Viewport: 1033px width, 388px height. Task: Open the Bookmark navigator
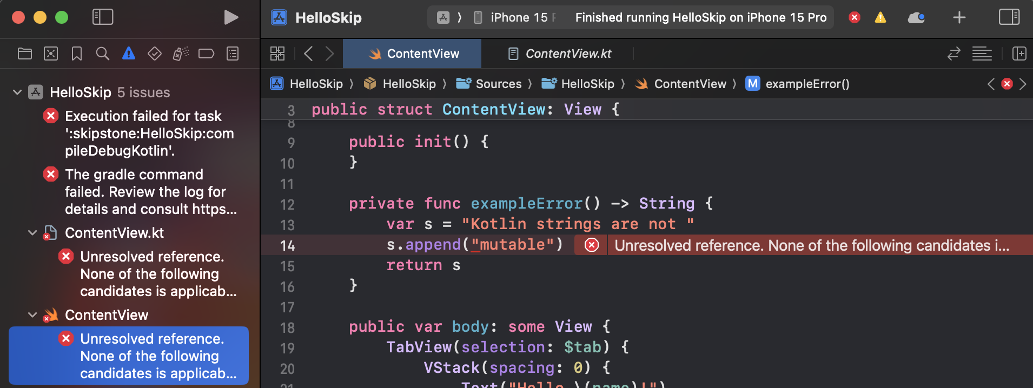pyautogui.click(x=77, y=53)
